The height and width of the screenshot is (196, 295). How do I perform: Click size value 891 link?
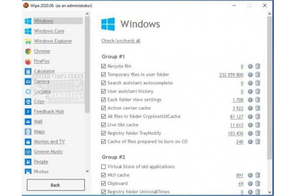point(240,175)
